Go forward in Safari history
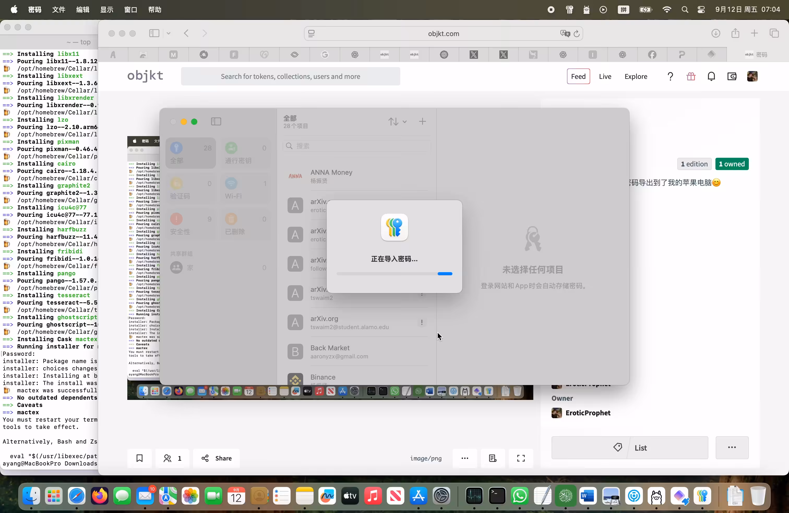The width and height of the screenshot is (789, 513). point(205,33)
